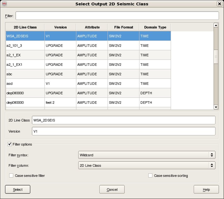Sort by Domain Type column header
Viewport: 224px width, 199px height.
coord(155,27)
